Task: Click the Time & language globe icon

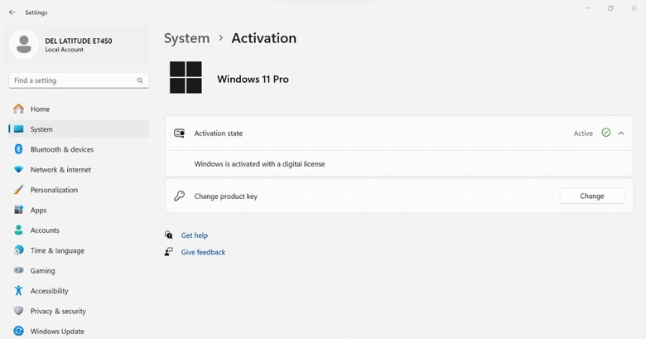Action: [18, 250]
